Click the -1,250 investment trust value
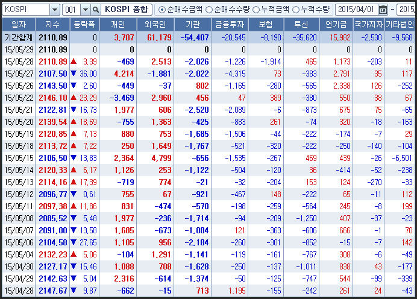Viewport: 417px width, 299px height. pyautogui.click(x=306, y=218)
